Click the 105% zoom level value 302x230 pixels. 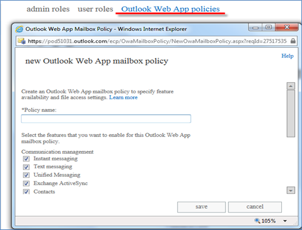tap(269, 221)
